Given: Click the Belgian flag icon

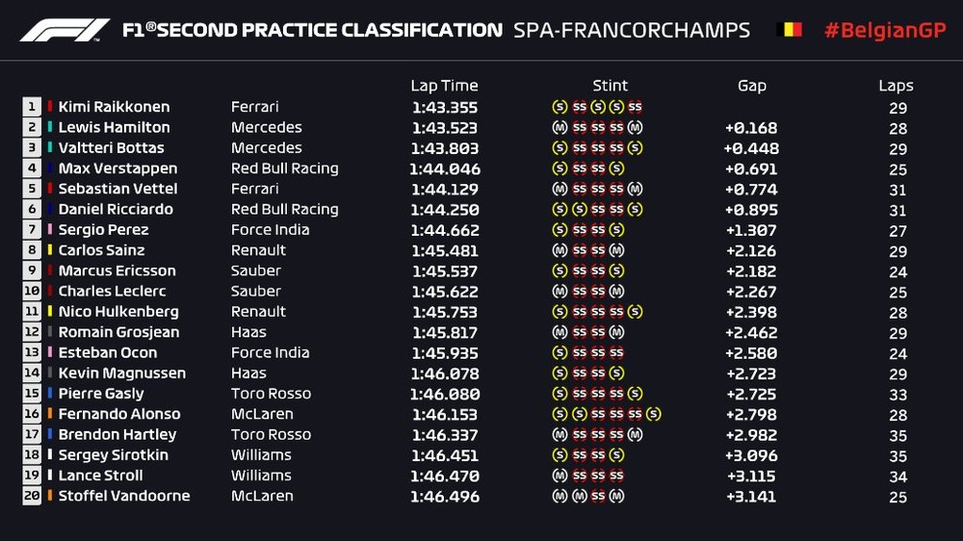Looking at the screenshot, I should [x=789, y=30].
